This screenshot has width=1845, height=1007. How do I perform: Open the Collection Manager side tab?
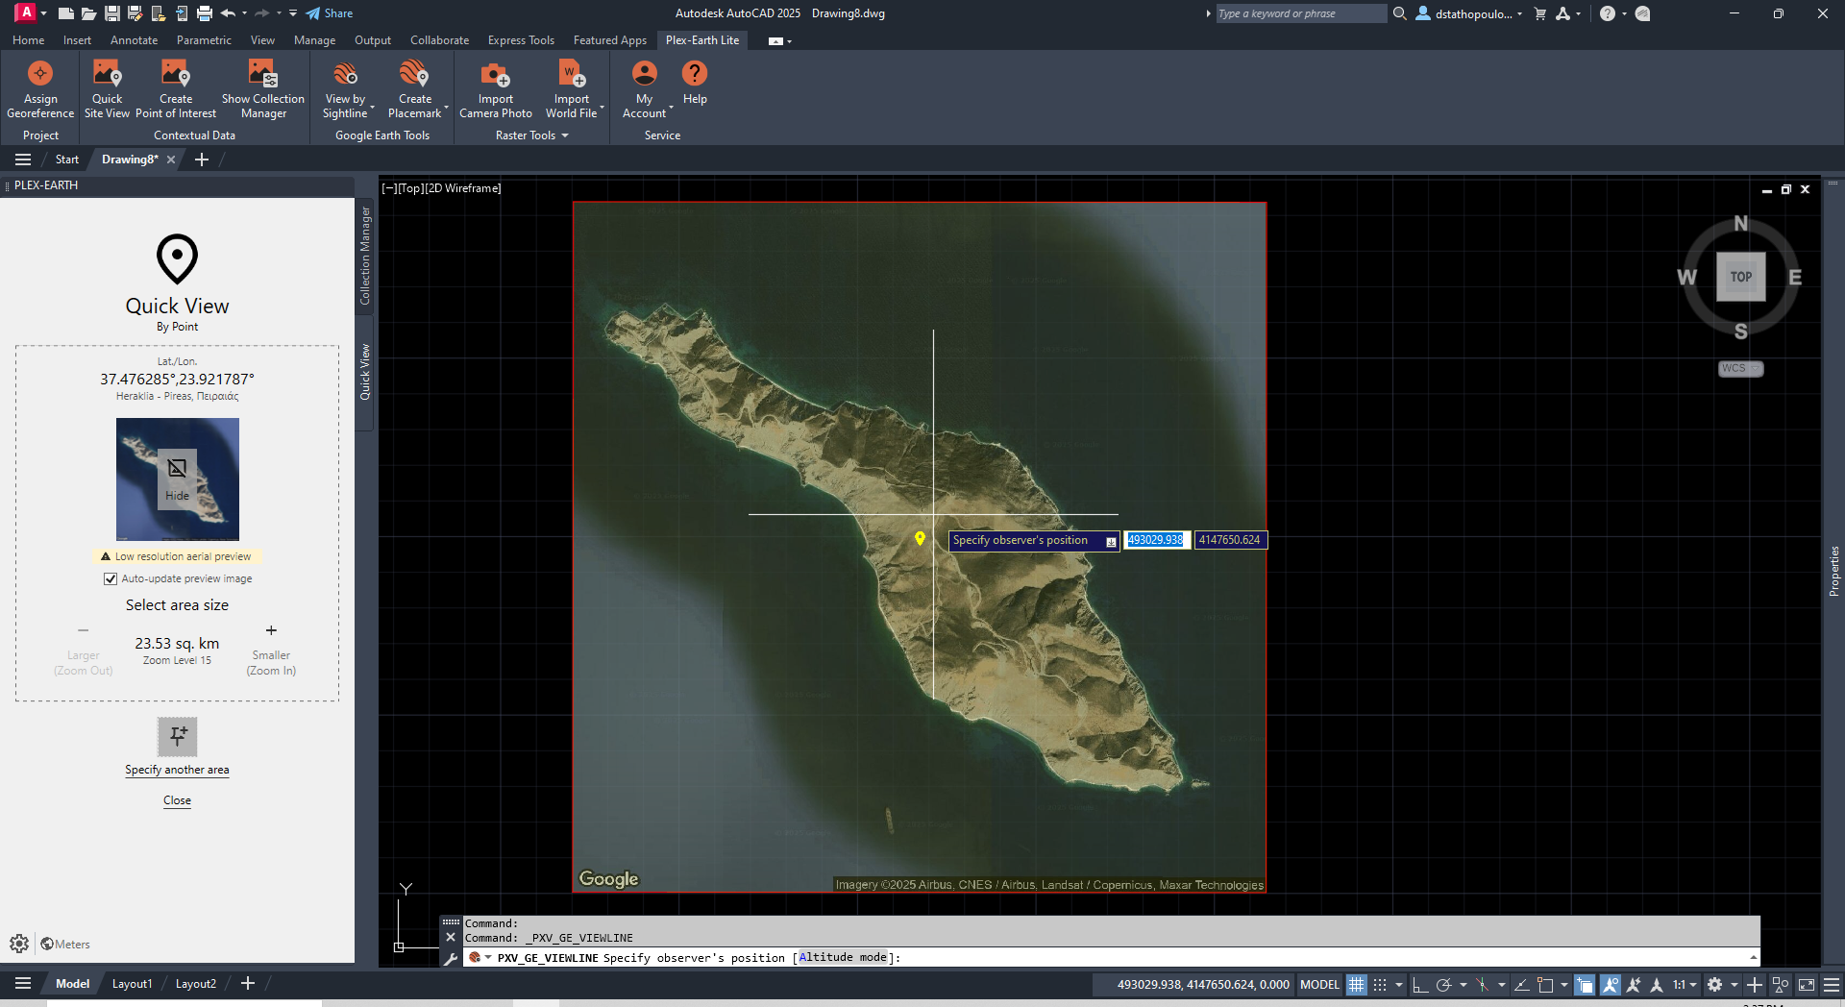[x=365, y=256]
